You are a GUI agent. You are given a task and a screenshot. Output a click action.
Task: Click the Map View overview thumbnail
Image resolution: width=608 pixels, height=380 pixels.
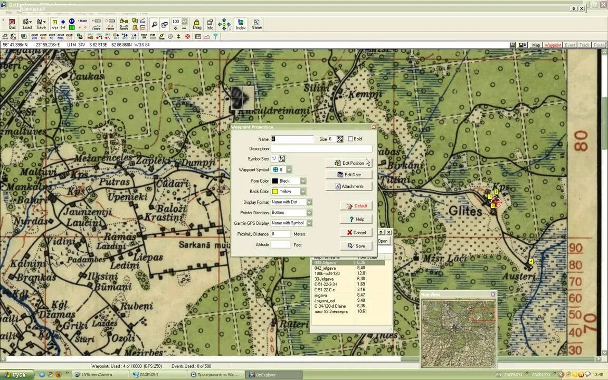458,332
